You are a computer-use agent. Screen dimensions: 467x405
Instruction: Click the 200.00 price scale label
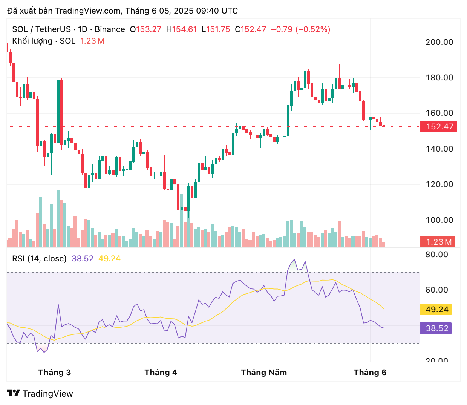click(439, 42)
